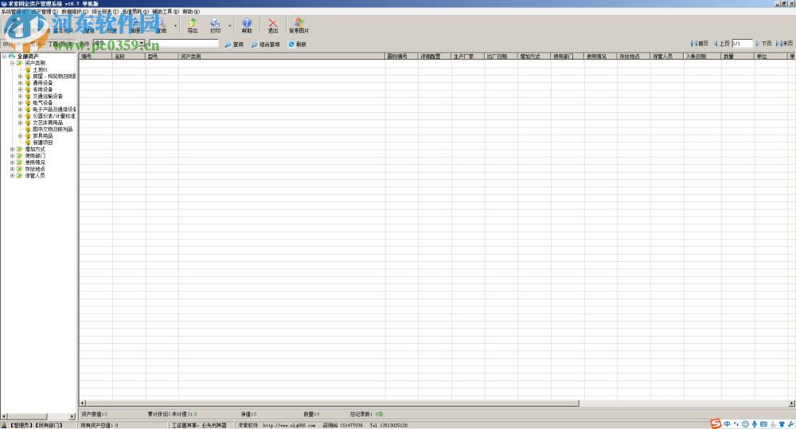Image resolution: width=796 pixels, height=429 pixels.
Task: Expand the 保管人员 tree branch
Action: click(12, 176)
